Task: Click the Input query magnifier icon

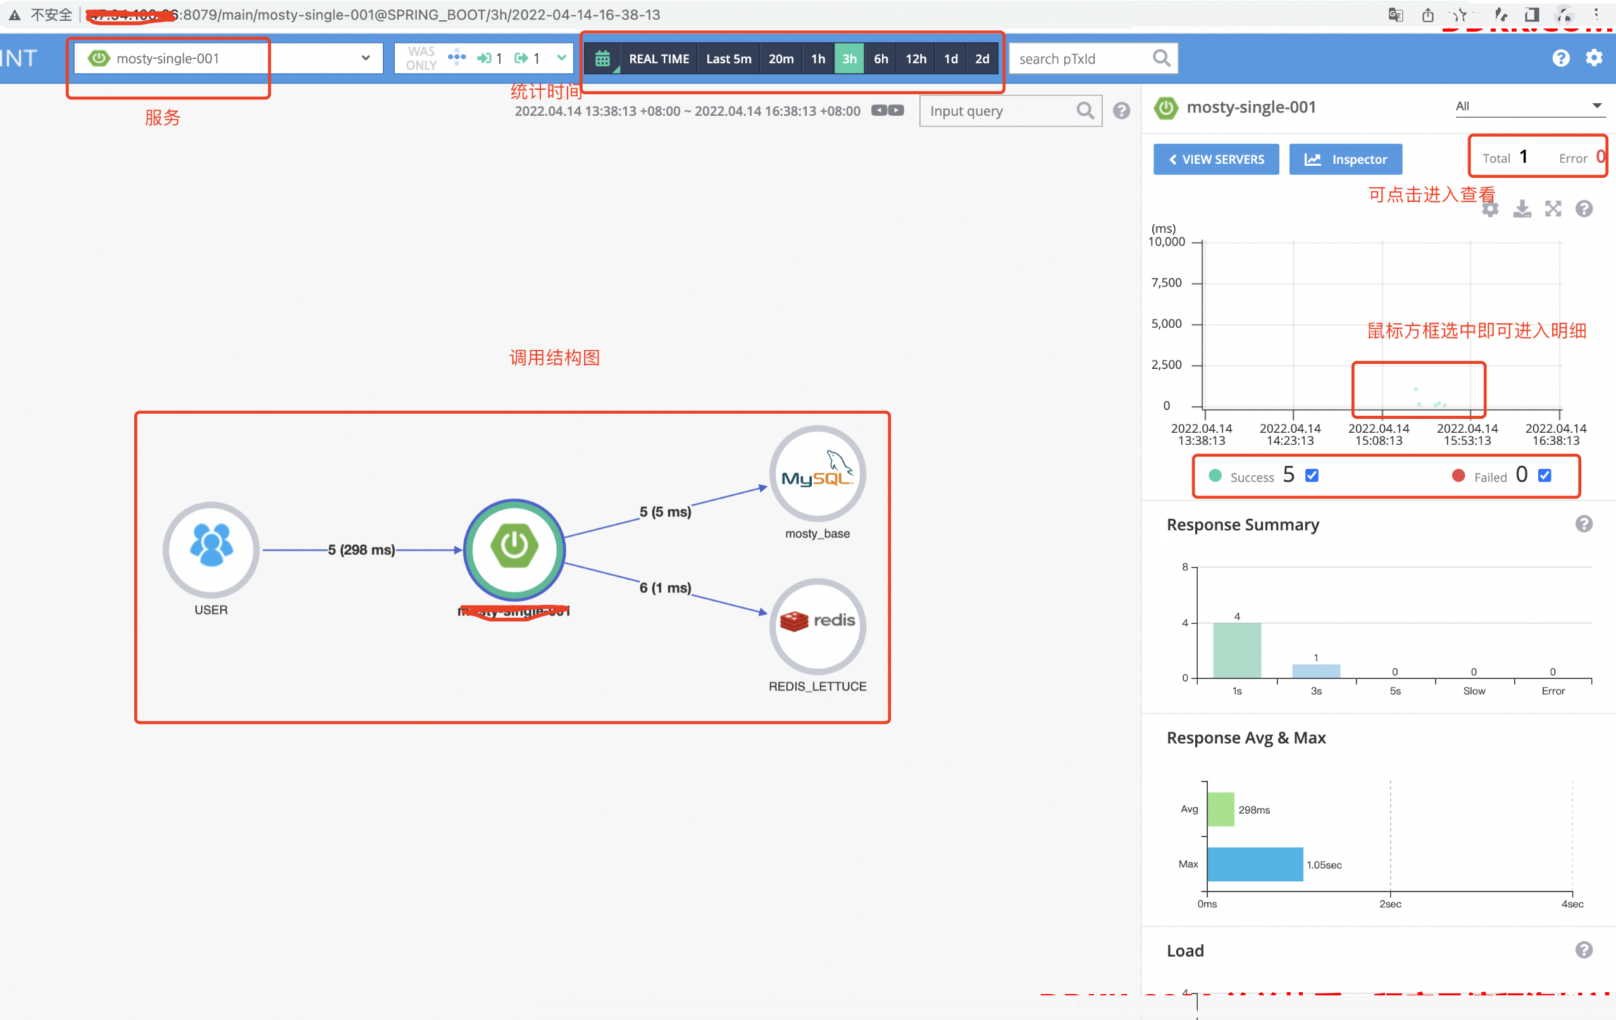Action: [1085, 111]
